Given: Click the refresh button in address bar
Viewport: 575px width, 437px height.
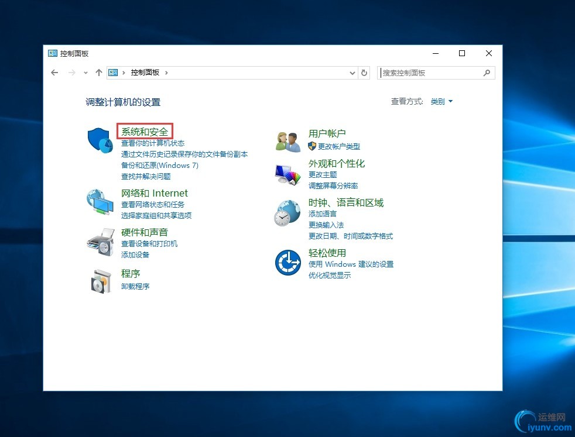Looking at the screenshot, I should click(364, 73).
